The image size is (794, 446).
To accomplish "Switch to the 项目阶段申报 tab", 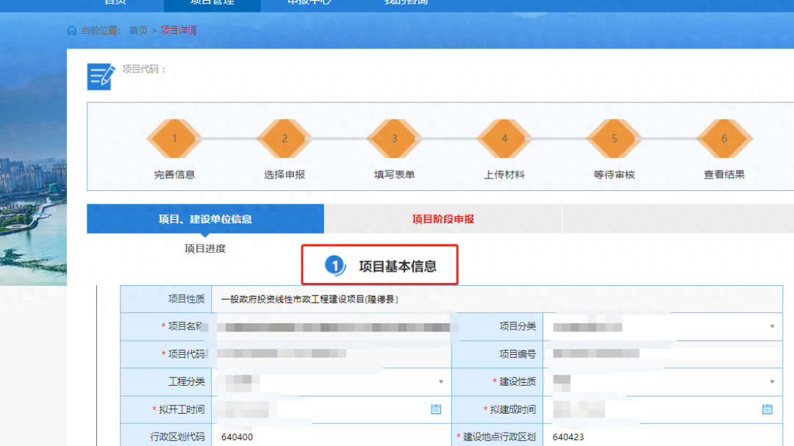I will click(443, 219).
